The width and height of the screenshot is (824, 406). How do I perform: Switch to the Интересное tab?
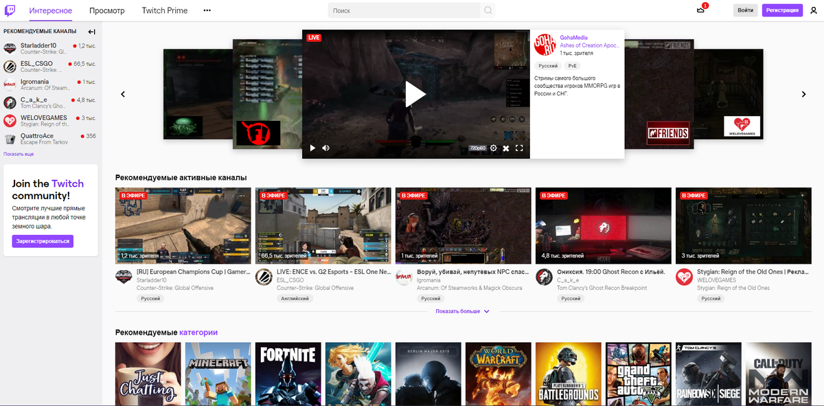coord(51,10)
